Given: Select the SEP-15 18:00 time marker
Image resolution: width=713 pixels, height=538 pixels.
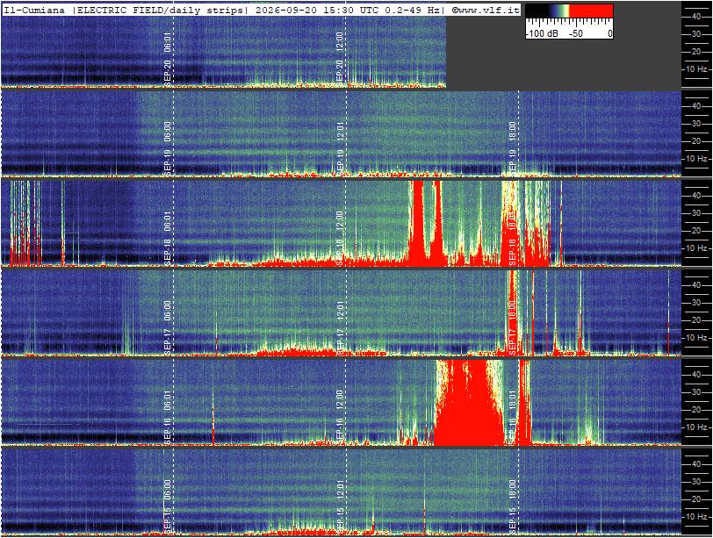Looking at the screenshot, I should pos(513,506).
